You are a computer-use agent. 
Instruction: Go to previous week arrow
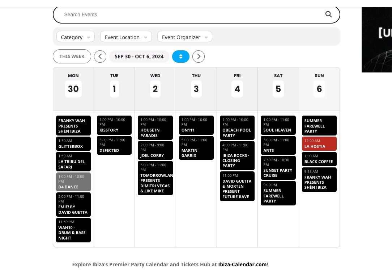click(x=100, y=57)
